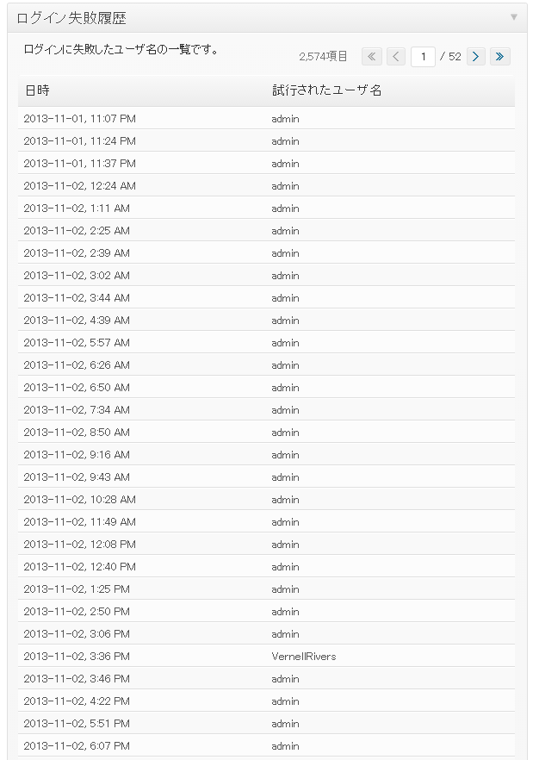Select row dated 2013-11-02, 6:07 PM
The width and height of the screenshot is (539, 760).
click(266, 745)
